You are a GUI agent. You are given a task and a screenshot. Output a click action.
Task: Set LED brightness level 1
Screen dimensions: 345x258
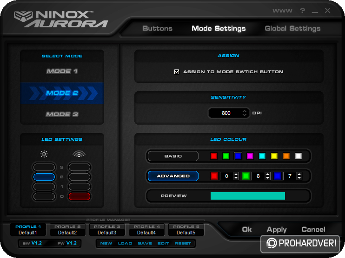click(x=44, y=187)
